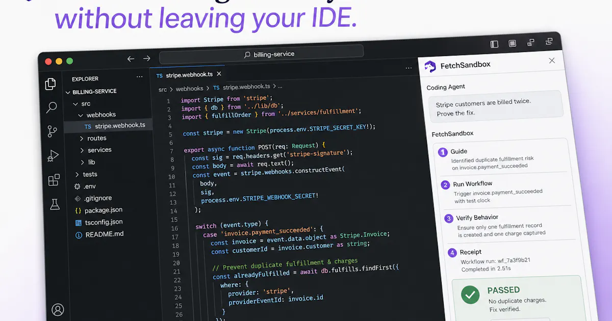This screenshot has width=612, height=321.
Task: Click the red macOS close button
Action: point(48,61)
